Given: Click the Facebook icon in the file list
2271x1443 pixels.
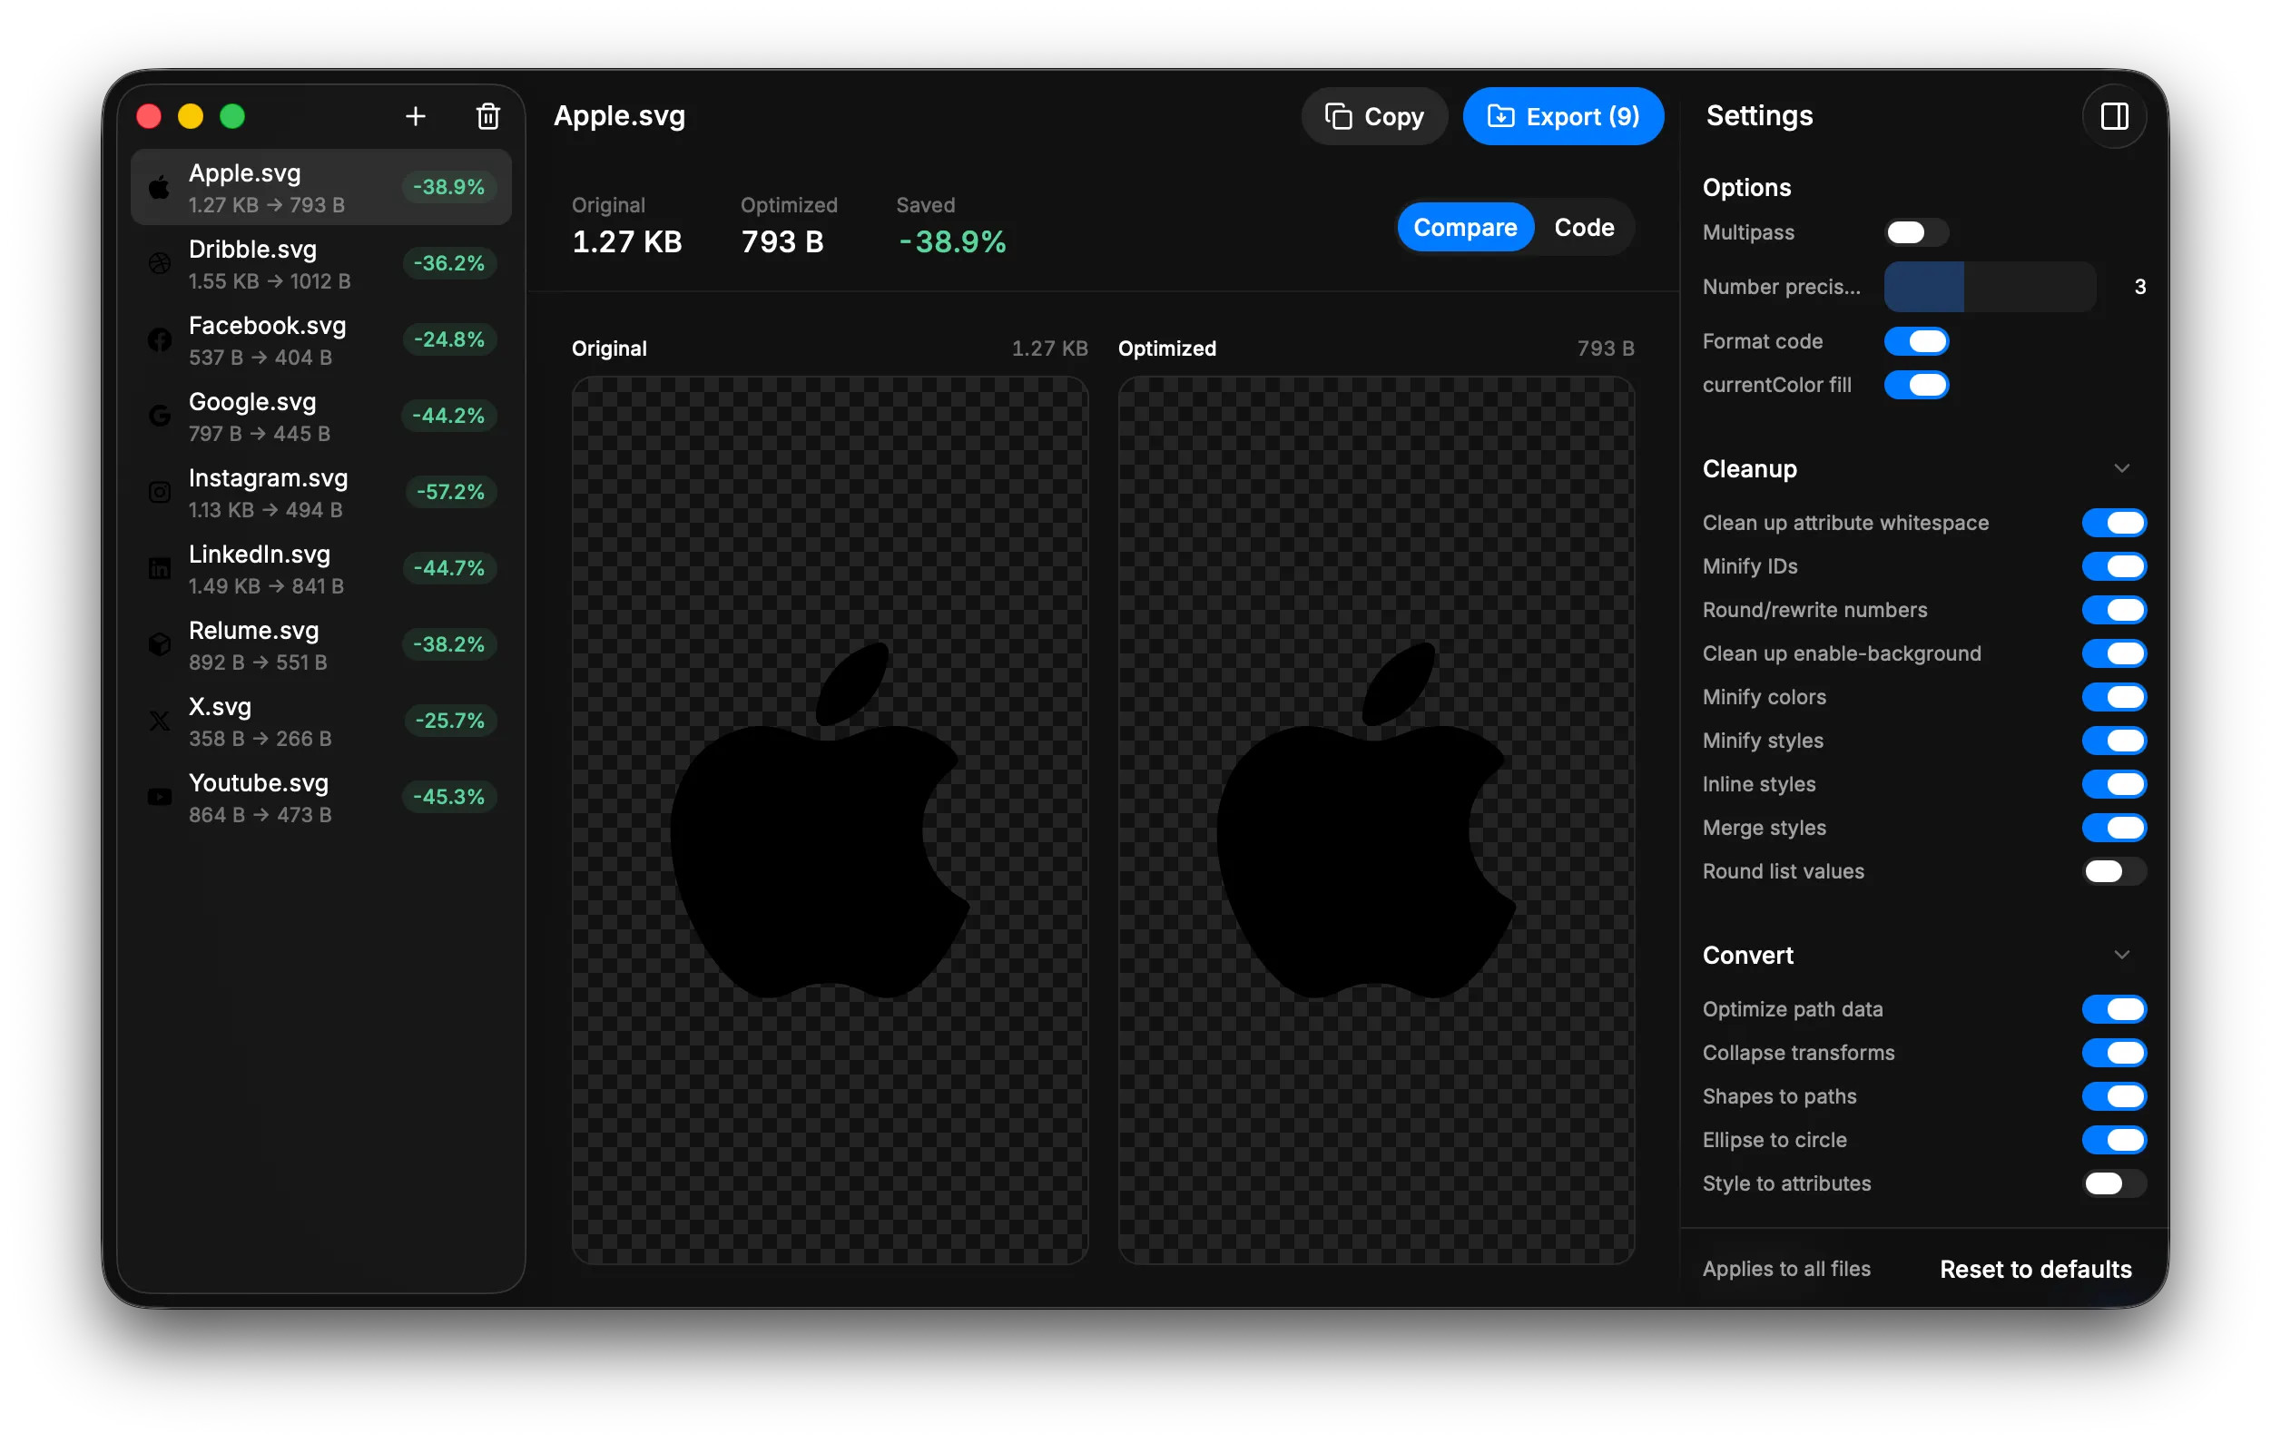Looking at the screenshot, I should (x=160, y=340).
